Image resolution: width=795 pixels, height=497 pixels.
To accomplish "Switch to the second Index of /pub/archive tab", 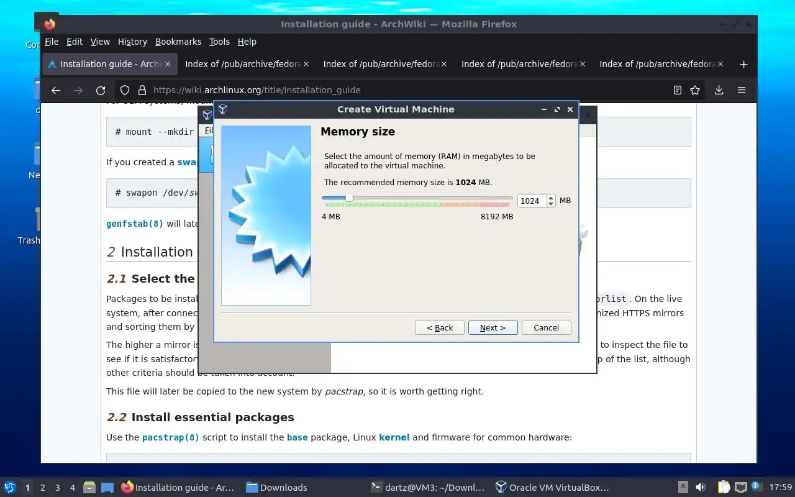I will 385,64.
